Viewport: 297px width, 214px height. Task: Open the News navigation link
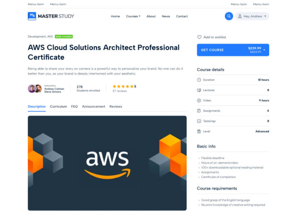(166, 16)
